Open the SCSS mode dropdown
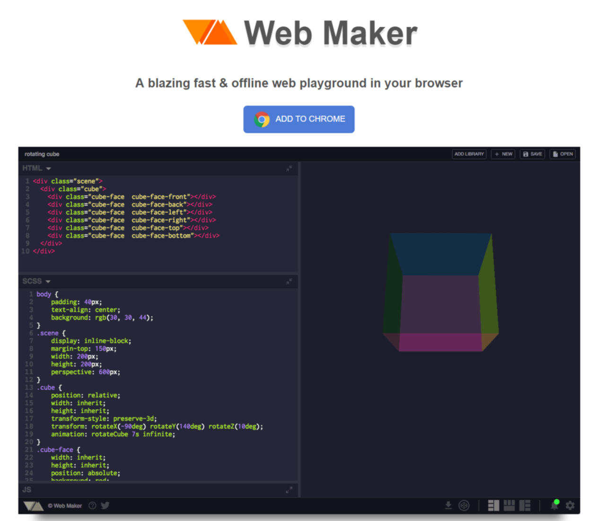Screen dimensions: 615x521 (x=36, y=281)
